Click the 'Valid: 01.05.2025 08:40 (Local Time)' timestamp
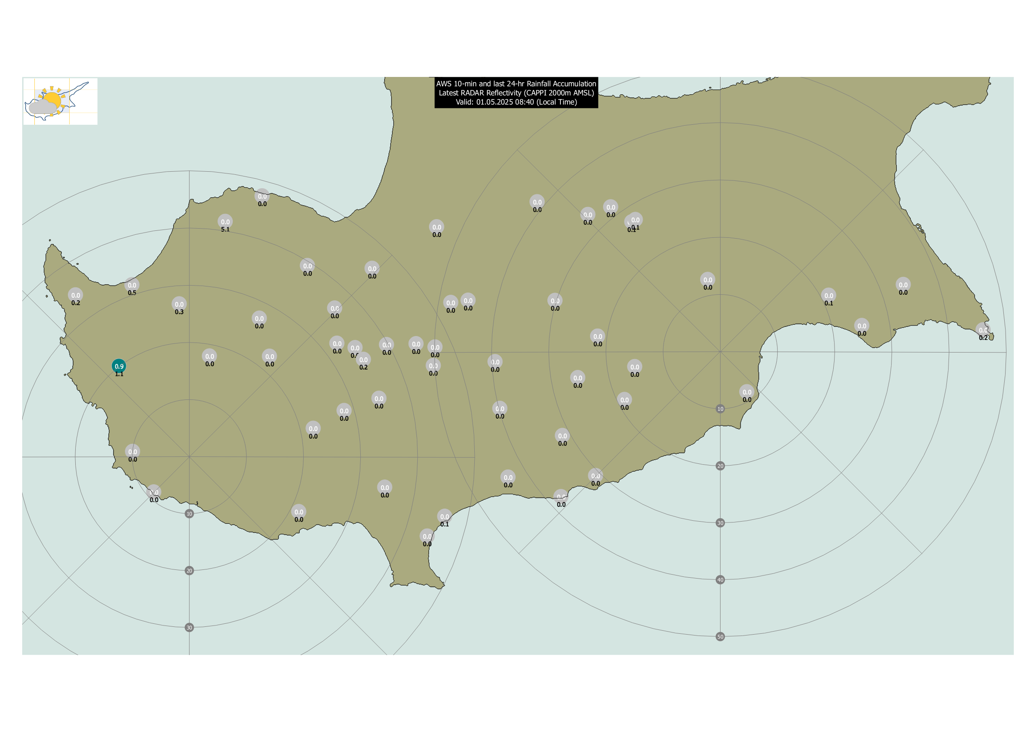This screenshot has height=732, width=1036. [516, 102]
